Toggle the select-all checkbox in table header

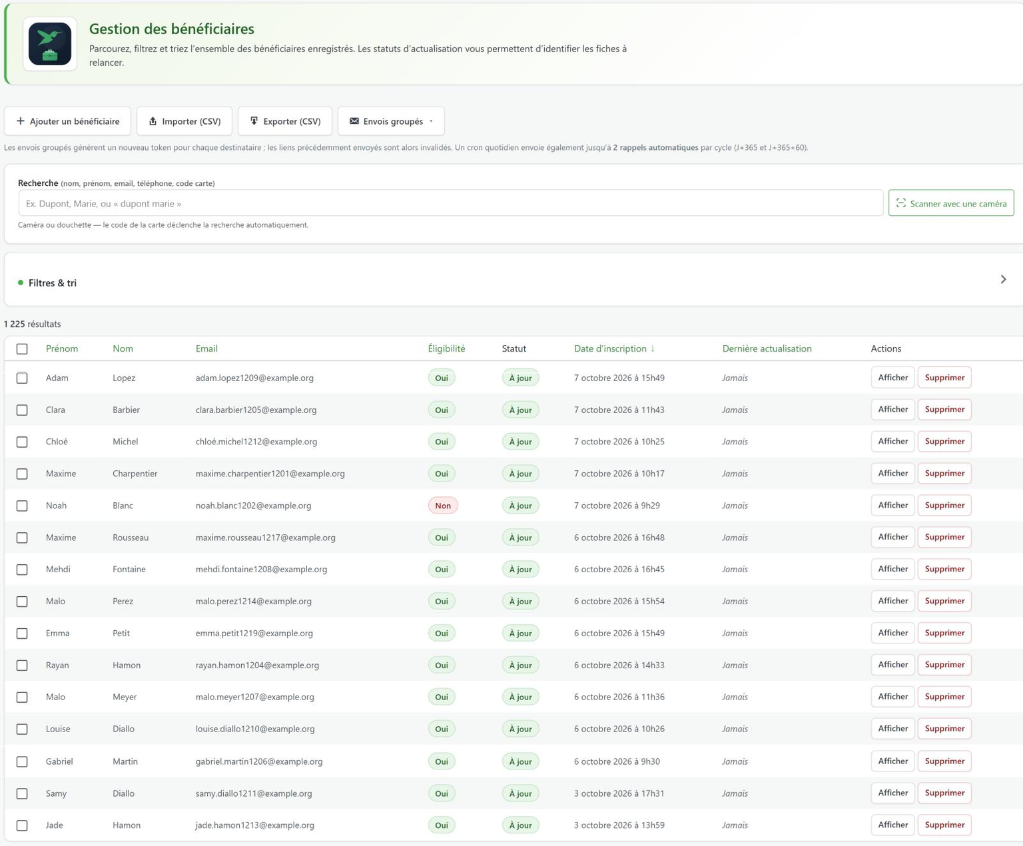point(22,348)
